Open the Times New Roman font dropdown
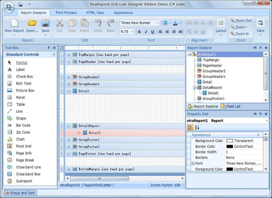This screenshot has width=272, height=198. 158,23
